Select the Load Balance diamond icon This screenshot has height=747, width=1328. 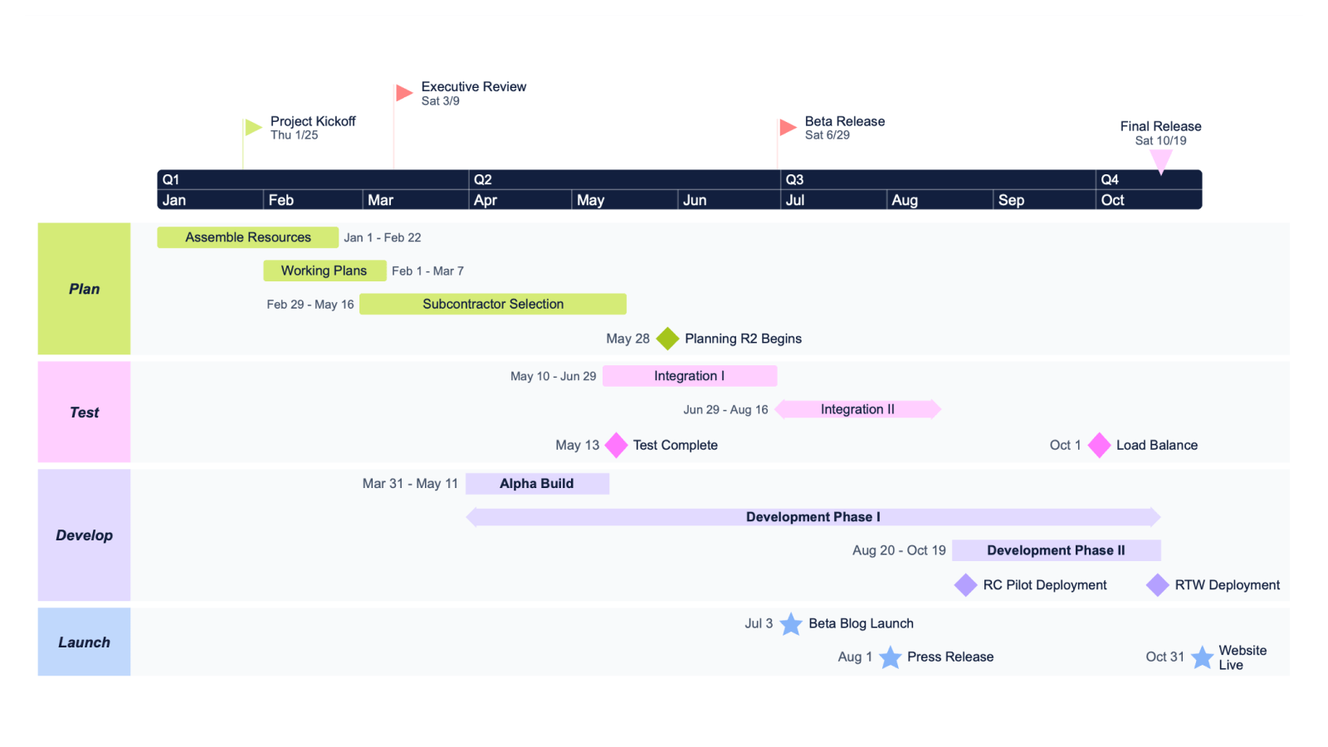[x=1099, y=446]
